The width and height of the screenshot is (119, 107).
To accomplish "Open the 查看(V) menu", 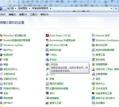I will pos(23,14).
